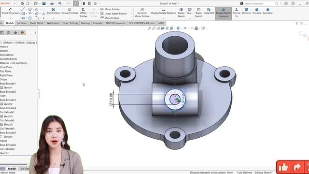Image resolution: width=309 pixels, height=174 pixels.
Task: Click the Rebuild traffic light icon
Action: pyautogui.click(x=84, y=3)
